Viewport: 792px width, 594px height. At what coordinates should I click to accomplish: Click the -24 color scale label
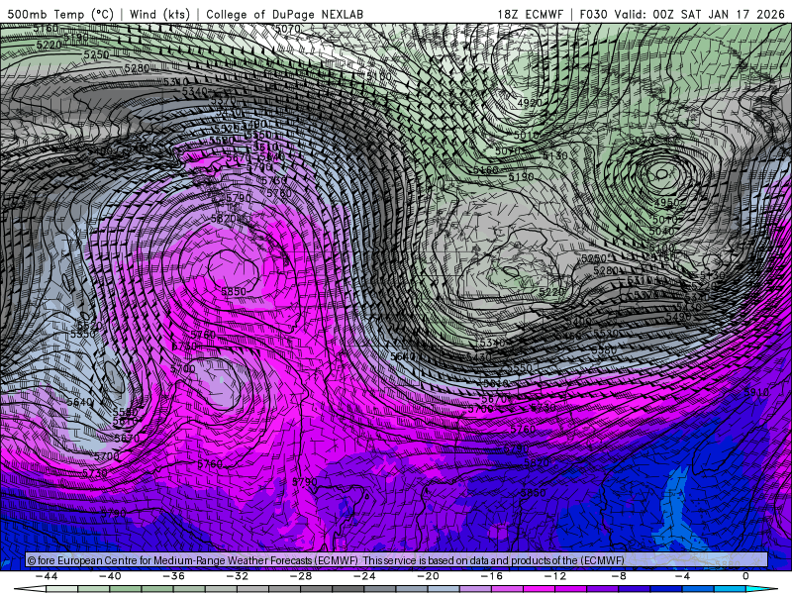click(364, 576)
